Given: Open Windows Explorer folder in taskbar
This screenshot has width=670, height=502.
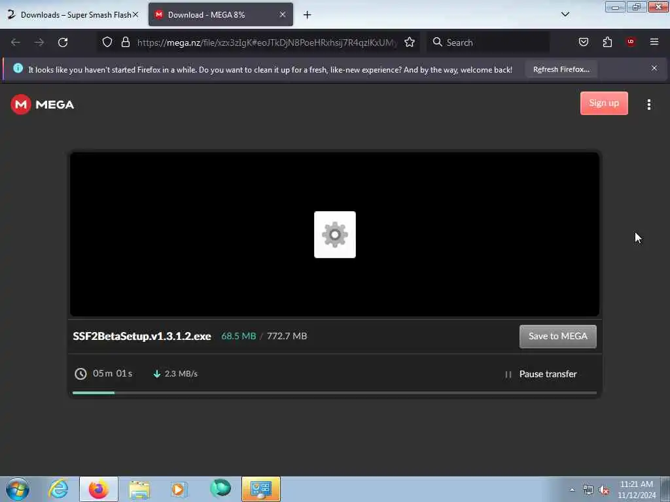Looking at the screenshot, I should 139,489.
